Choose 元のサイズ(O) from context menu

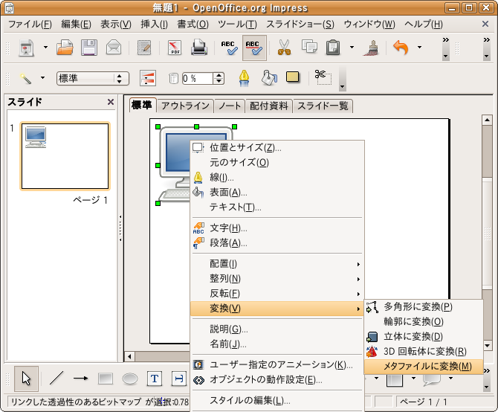[277, 163]
